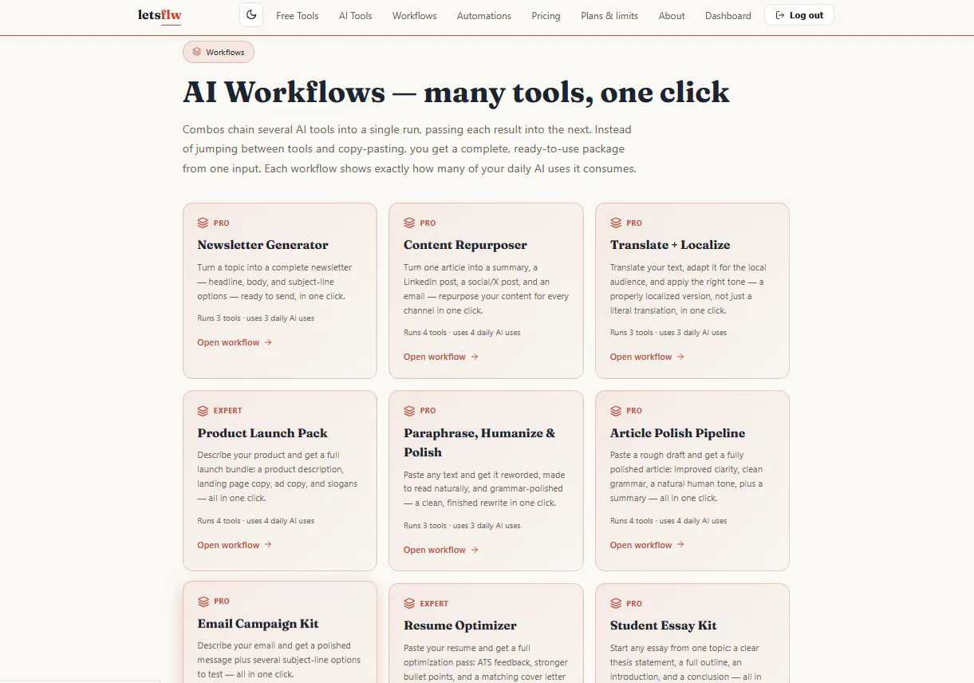Screen dimensions: 974x683
Task: Click stack icon on Resume Optimizer card
Action: point(409,604)
